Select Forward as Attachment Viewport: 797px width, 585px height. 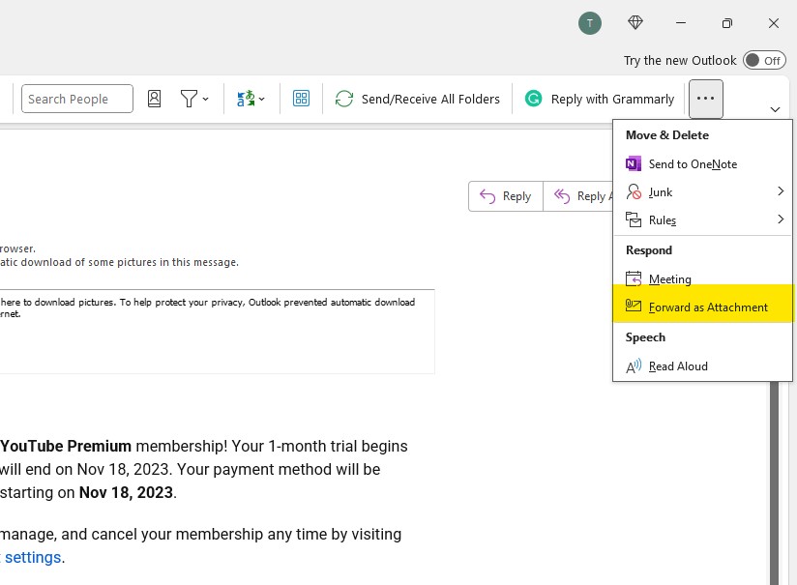tap(702, 307)
